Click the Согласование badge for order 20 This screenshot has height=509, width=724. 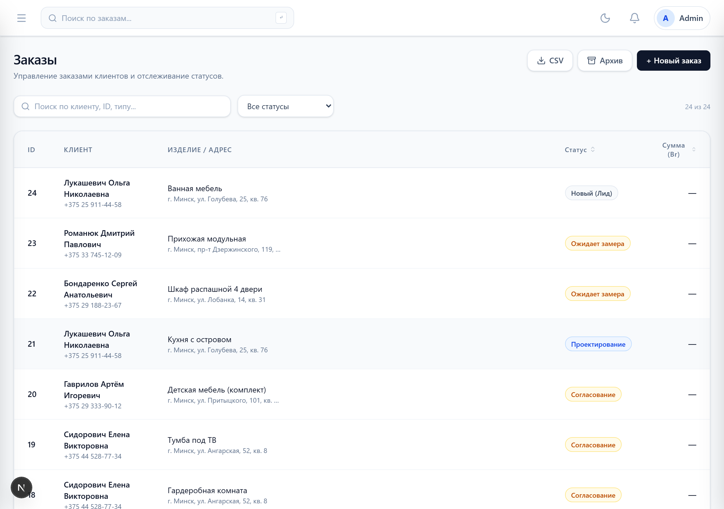(x=593, y=395)
